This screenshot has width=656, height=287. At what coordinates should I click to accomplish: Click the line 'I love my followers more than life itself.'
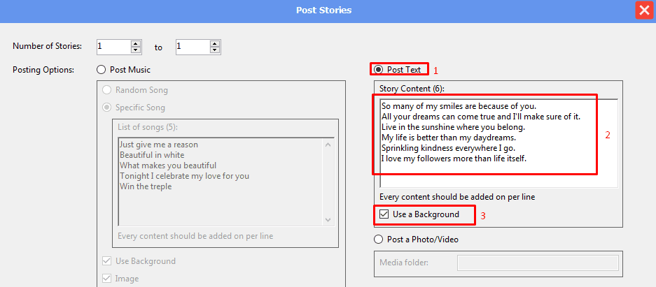[454, 159]
